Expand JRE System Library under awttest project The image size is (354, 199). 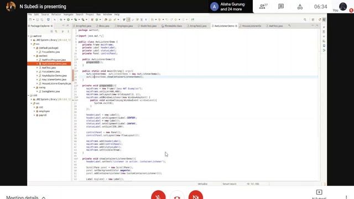click(x=32, y=40)
